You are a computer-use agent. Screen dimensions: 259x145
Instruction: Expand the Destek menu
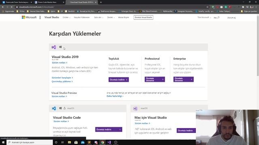coord(111,17)
